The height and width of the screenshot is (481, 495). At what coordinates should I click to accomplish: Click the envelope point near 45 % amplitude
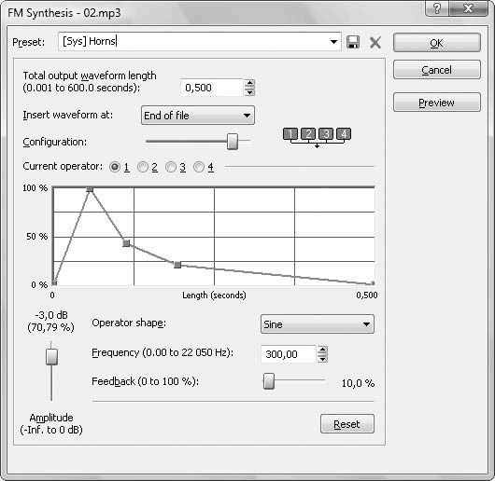click(126, 243)
